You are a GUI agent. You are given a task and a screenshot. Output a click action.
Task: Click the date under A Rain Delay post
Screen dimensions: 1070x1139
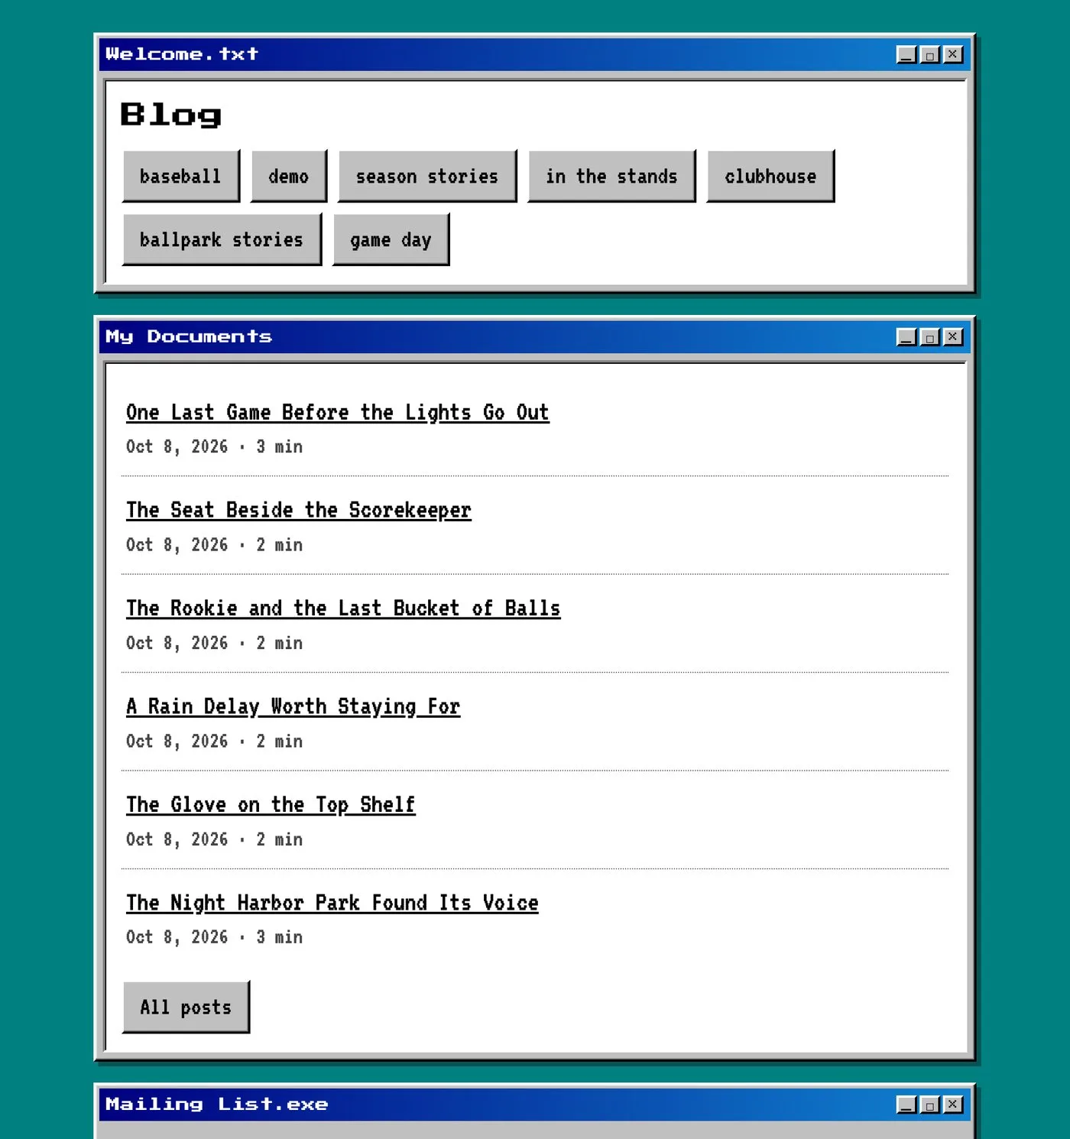point(177,741)
